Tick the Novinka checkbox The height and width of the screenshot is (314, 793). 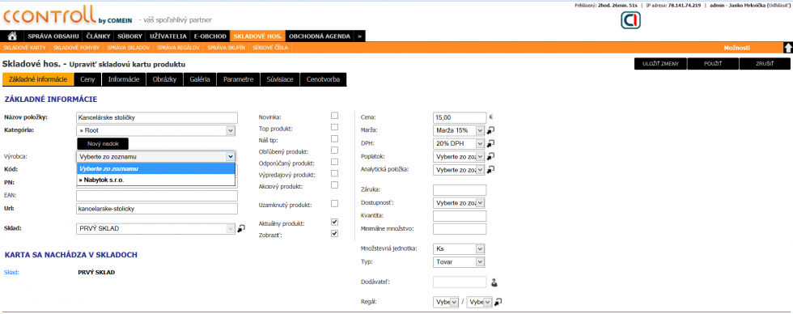[x=334, y=116]
